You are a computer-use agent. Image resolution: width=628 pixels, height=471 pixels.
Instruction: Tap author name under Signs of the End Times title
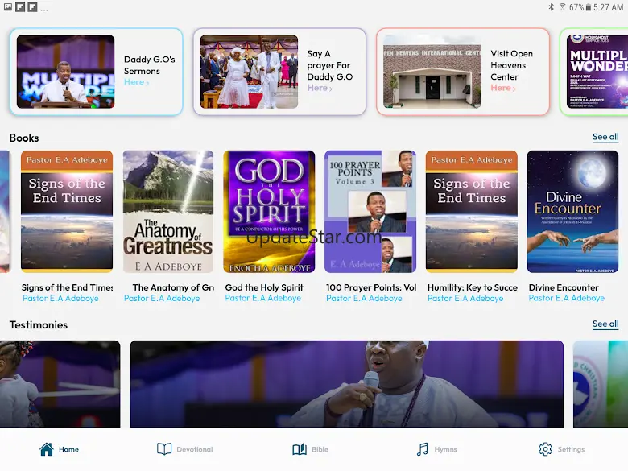click(x=60, y=299)
